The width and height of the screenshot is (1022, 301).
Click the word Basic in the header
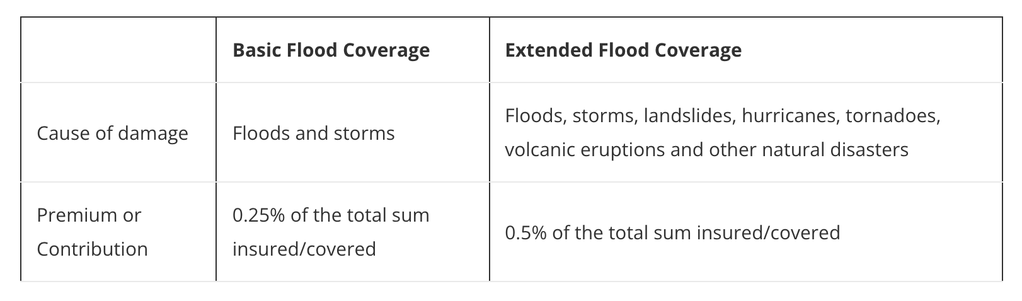(x=257, y=50)
